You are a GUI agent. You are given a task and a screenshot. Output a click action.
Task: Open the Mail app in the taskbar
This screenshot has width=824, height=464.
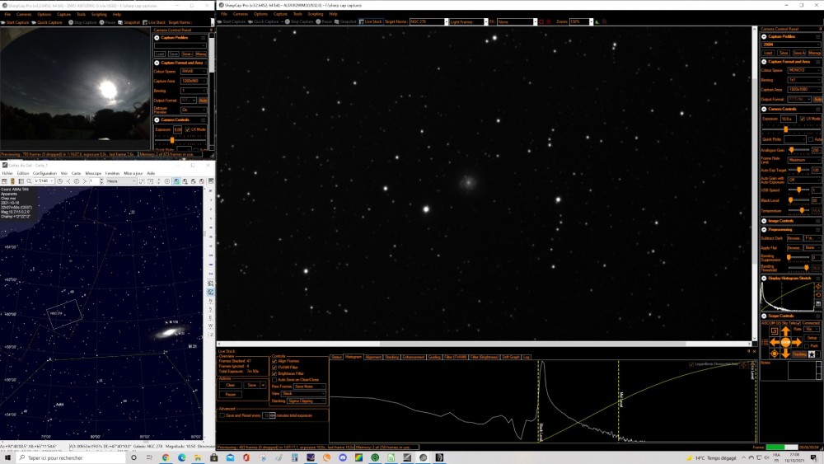pyautogui.click(x=230, y=457)
